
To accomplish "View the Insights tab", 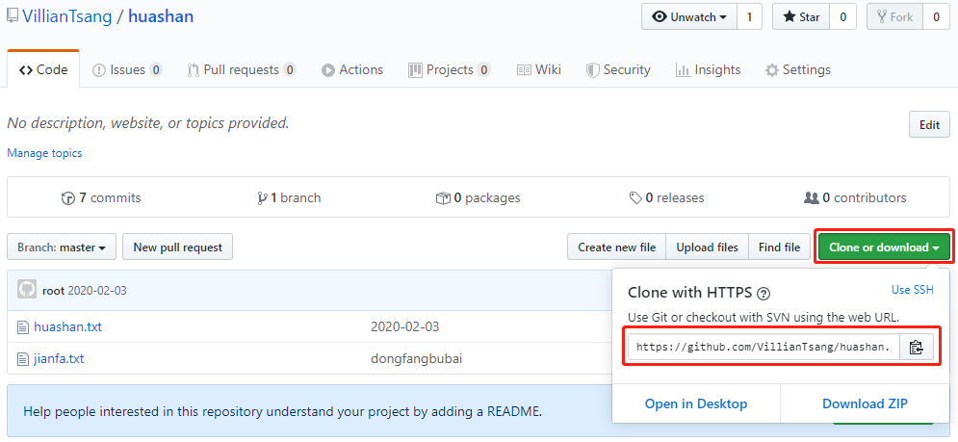I will pos(708,69).
